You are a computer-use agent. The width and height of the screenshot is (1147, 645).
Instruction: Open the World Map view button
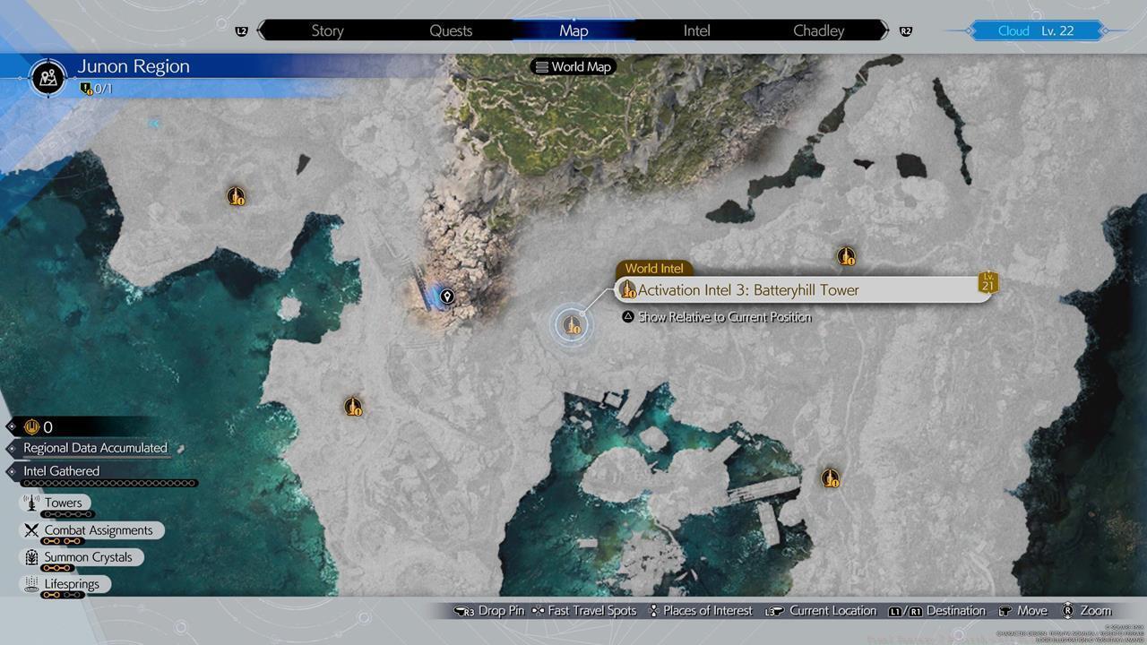point(573,66)
